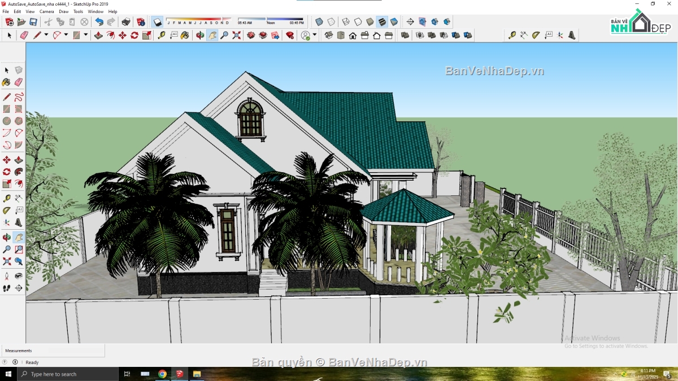Select the Push/Pull tool
The height and width of the screenshot is (381, 678).
98,35
